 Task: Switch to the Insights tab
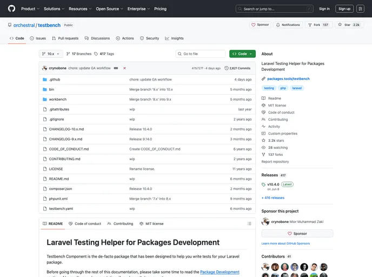coord(174,38)
